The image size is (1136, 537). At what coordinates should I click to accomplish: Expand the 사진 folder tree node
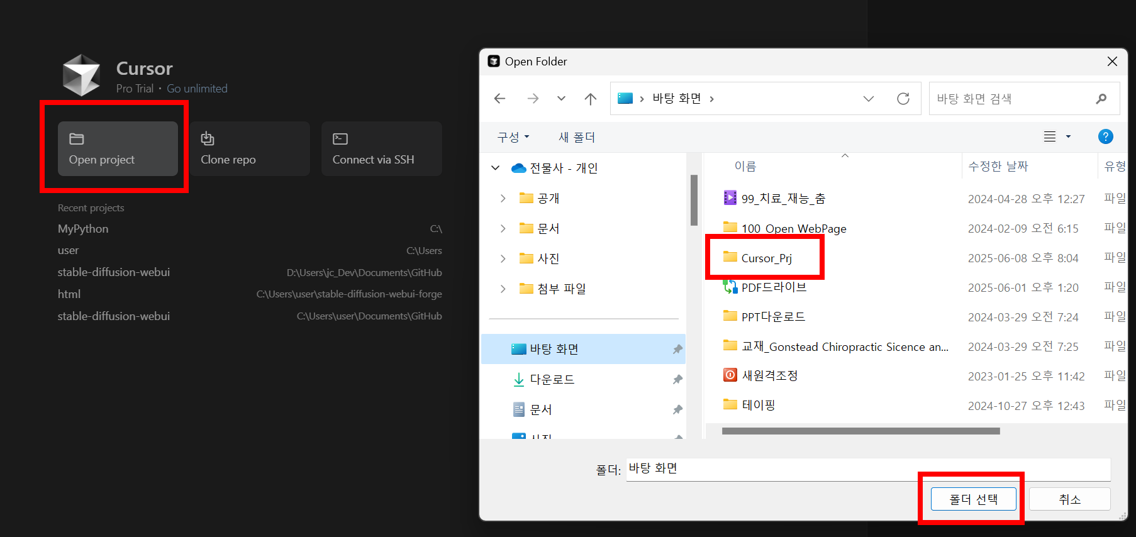[x=503, y=258]
